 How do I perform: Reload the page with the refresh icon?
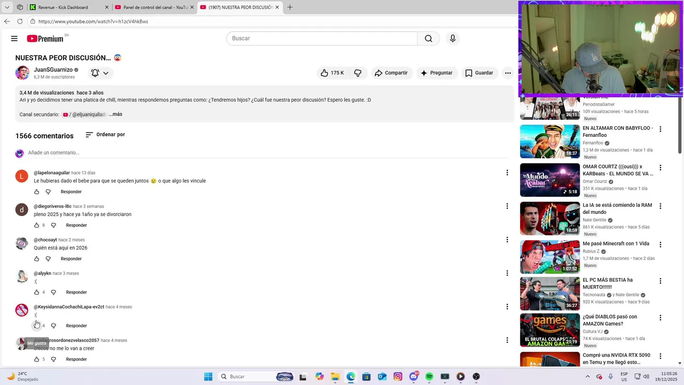click(20, 21)
